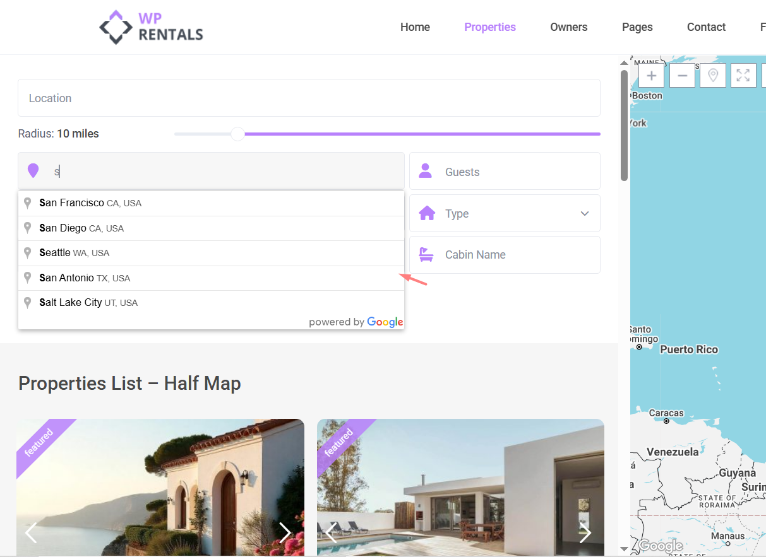This screenshot has height=557, width=766.
Task: Click the map location pin button
Action: coord(713,76)
